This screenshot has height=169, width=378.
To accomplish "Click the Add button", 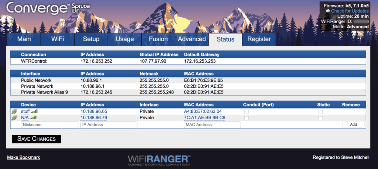I will pos(353,124).
